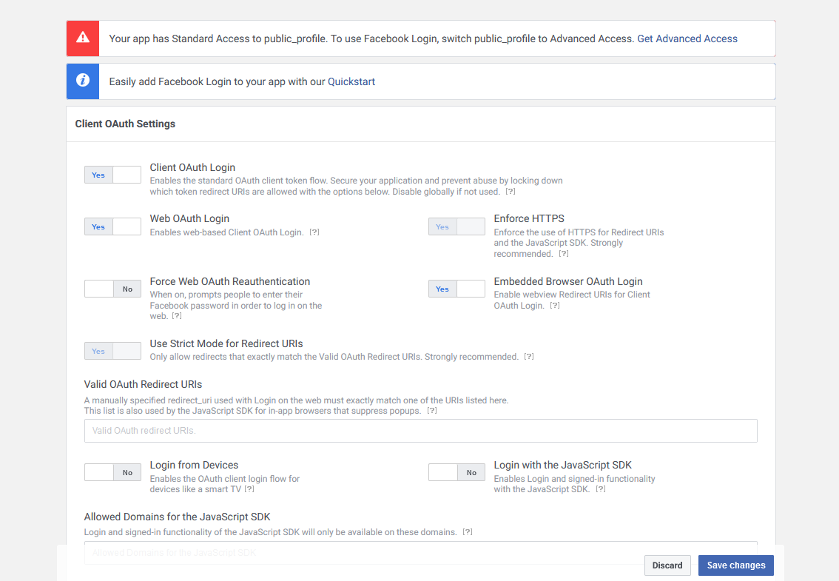
Task: Click the Valid OAuth Redirect URIs label
Action: coord(143,384)
